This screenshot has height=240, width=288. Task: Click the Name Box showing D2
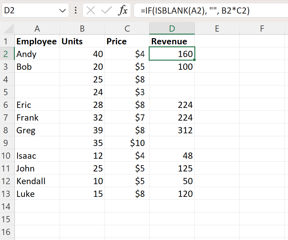[x=30, y=10]
